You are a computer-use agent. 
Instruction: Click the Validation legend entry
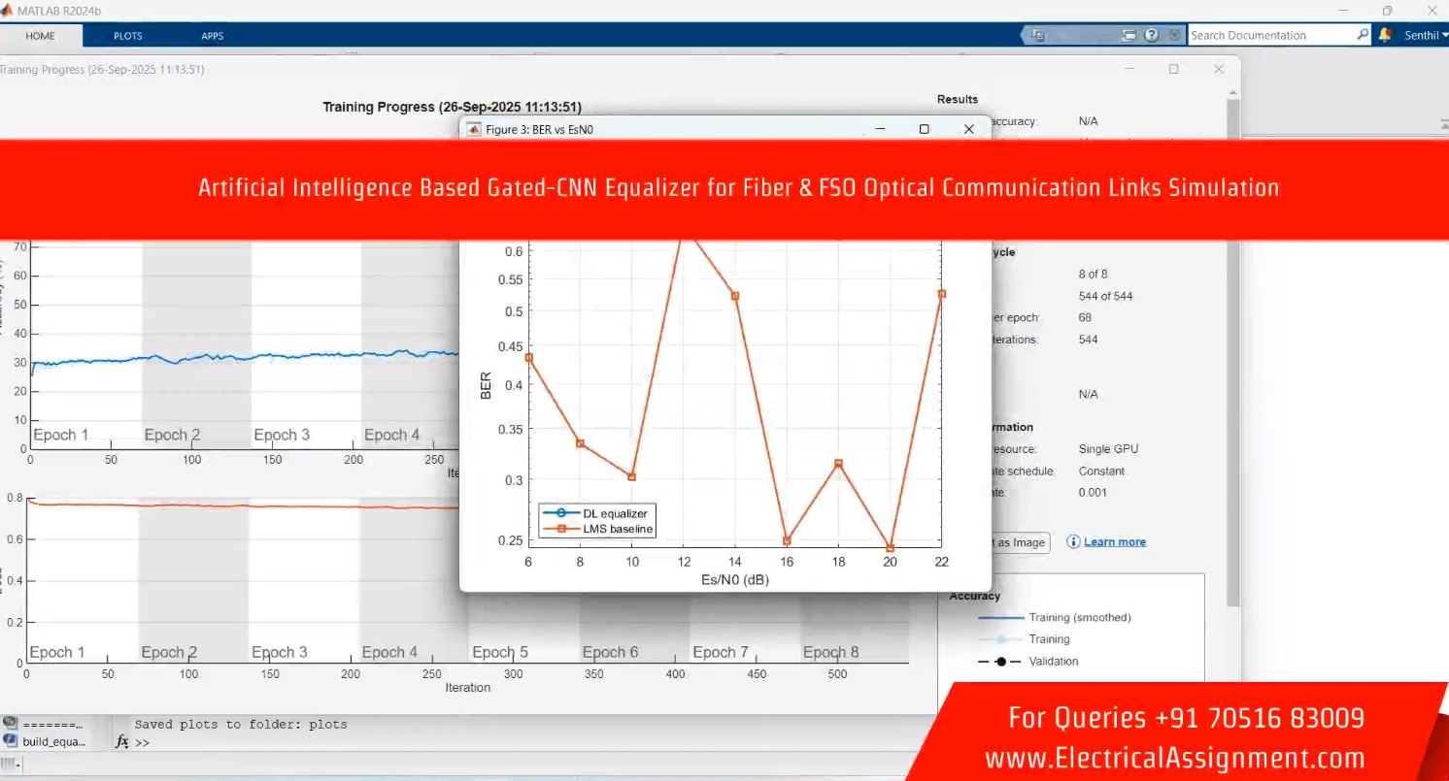tap(1028, 662)
